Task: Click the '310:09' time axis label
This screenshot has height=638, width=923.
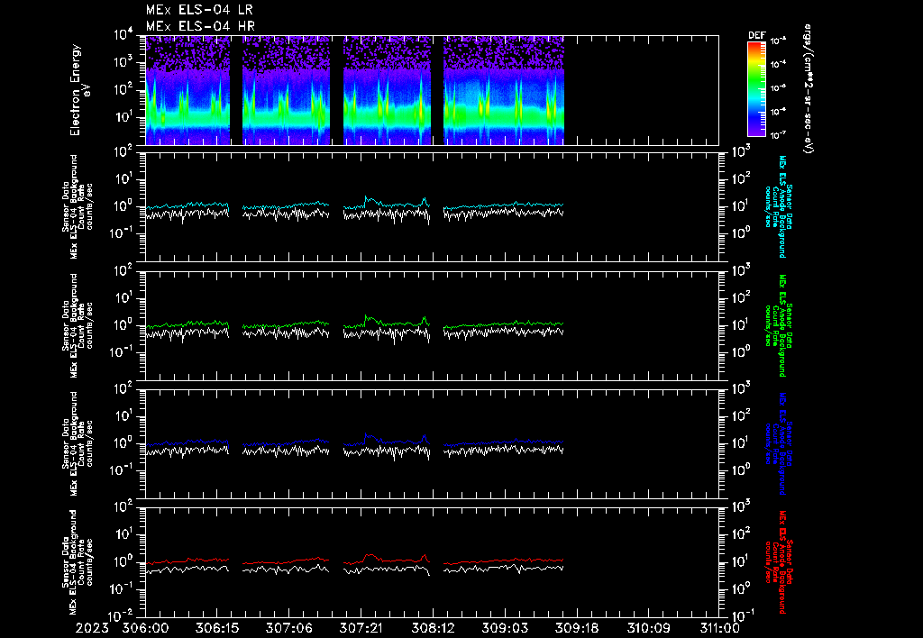Action: (647, 628)
